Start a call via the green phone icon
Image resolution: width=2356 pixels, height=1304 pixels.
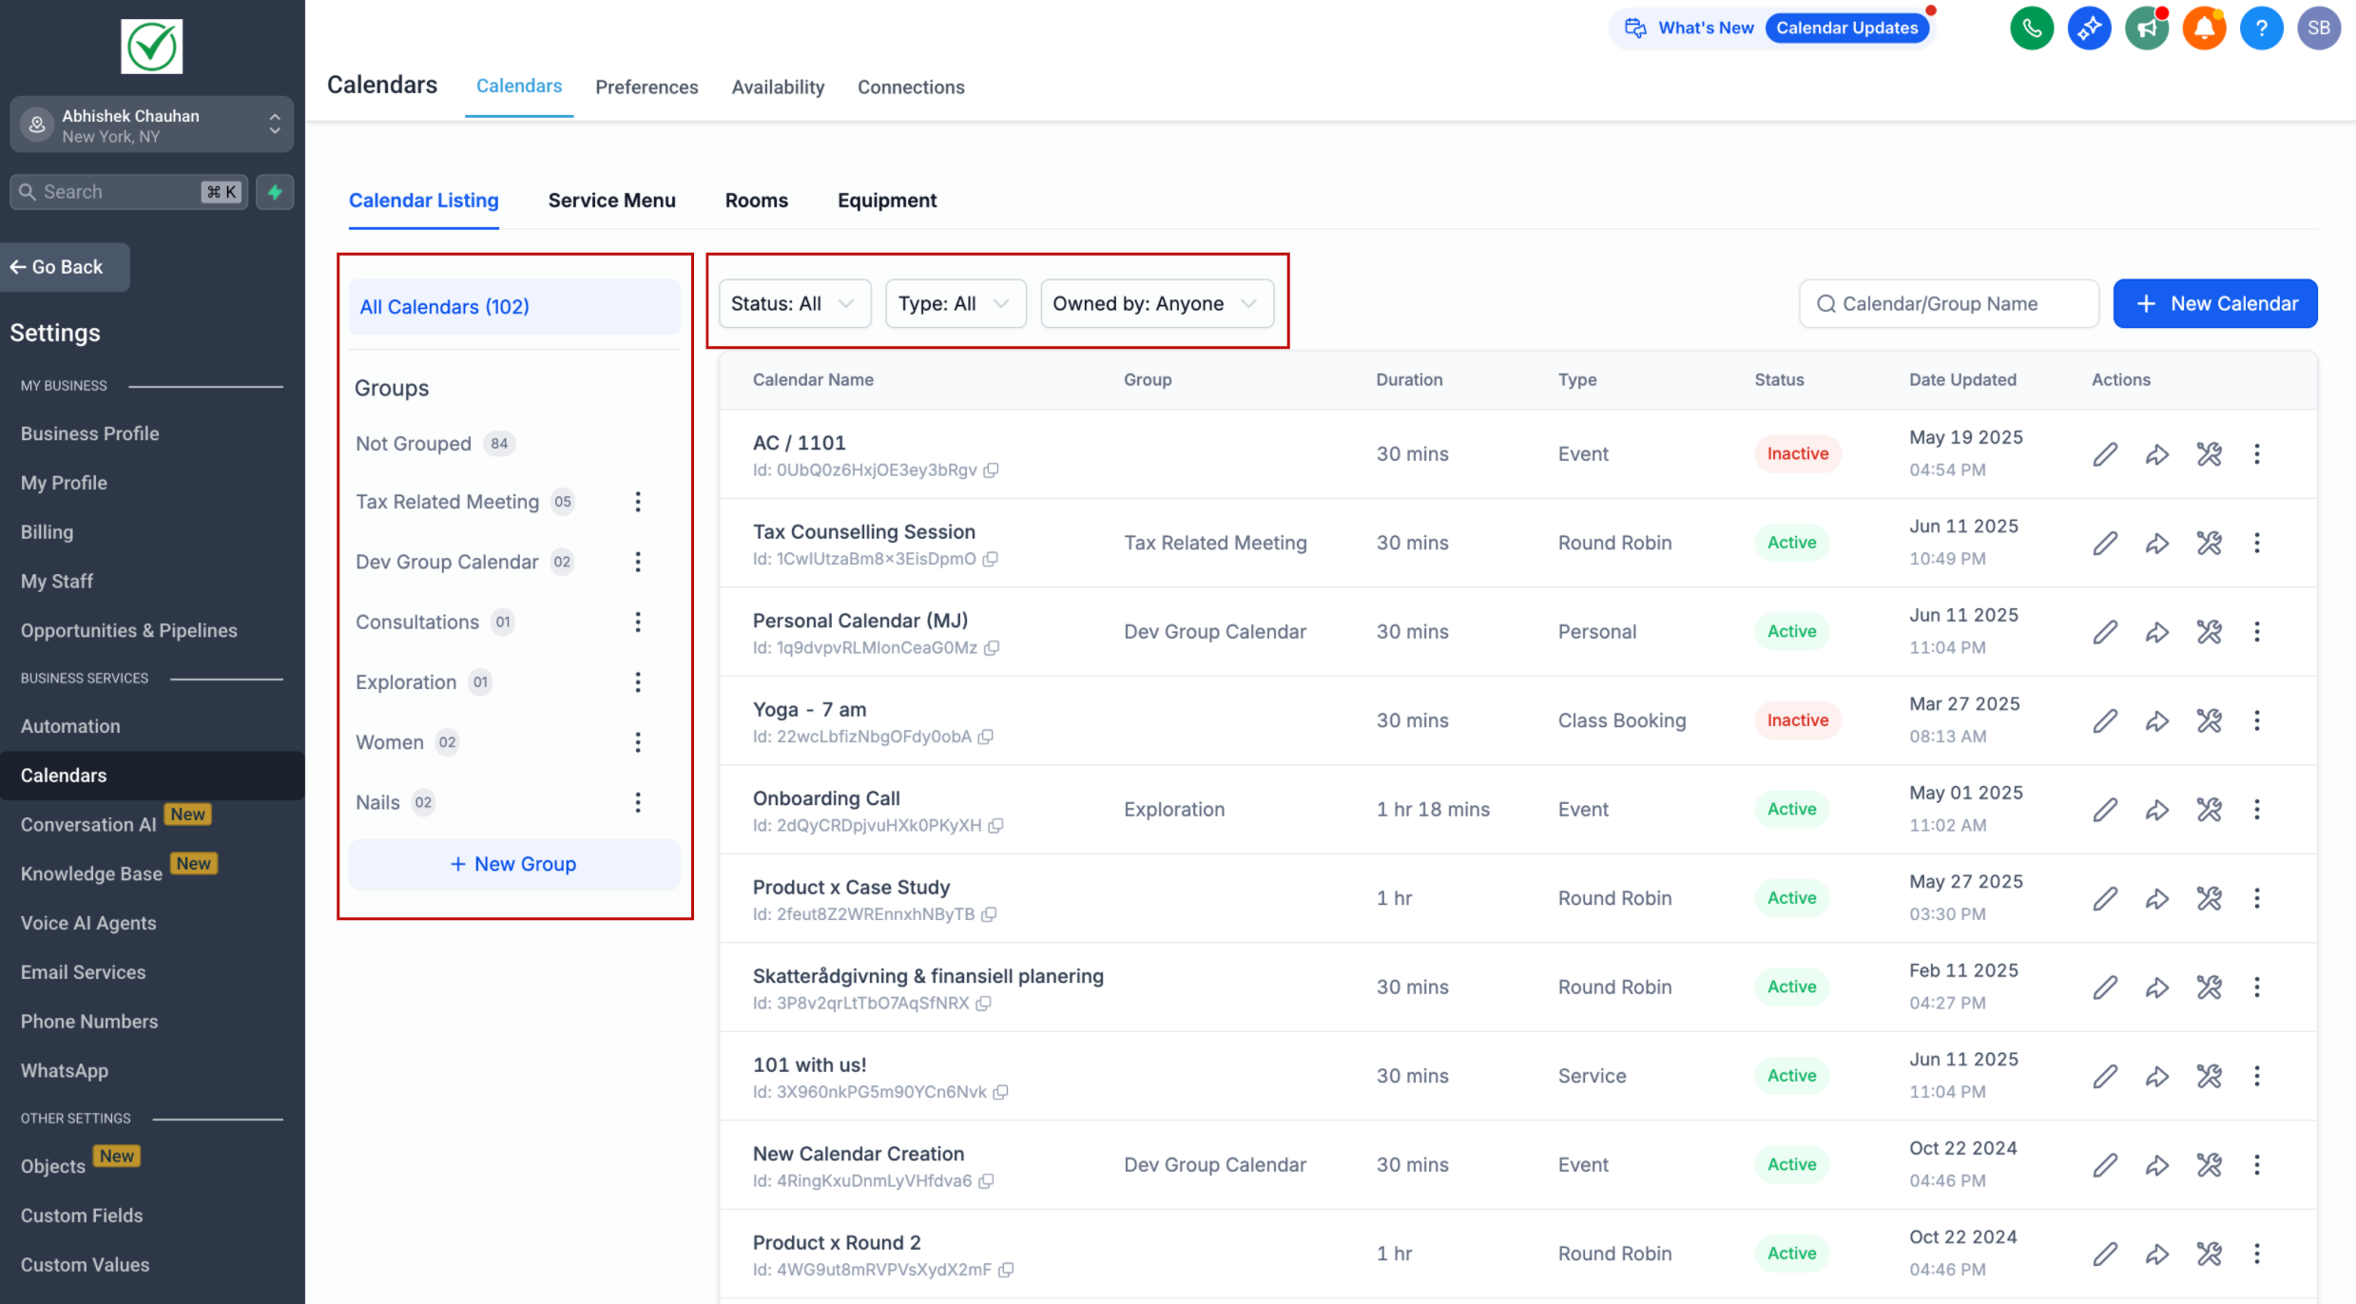(2032, 28)
